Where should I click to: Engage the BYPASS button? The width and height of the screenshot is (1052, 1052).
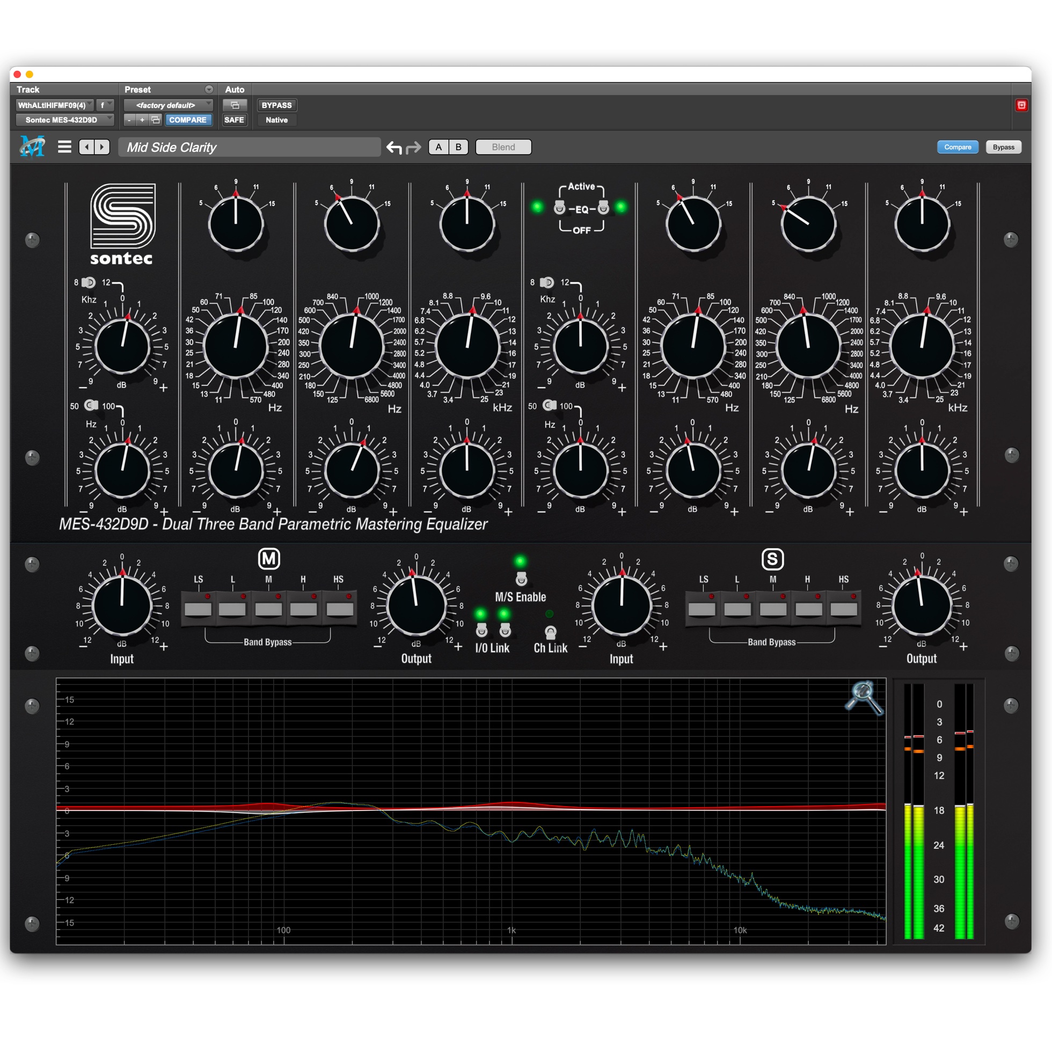point(276,105)
